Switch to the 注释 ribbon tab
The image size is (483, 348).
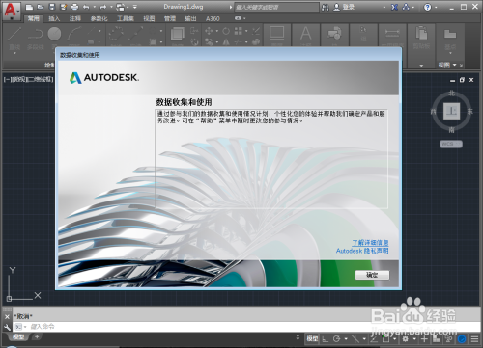tap(75, 18)
